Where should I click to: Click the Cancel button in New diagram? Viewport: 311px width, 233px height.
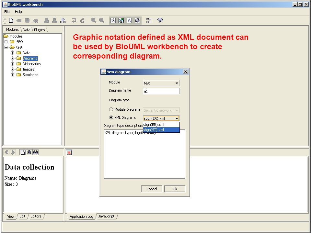(x=152, y=189)
